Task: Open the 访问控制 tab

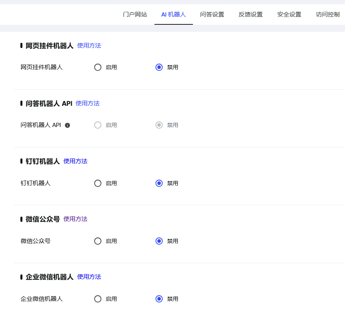Action: pyautogui.click(x=328, y=15)
